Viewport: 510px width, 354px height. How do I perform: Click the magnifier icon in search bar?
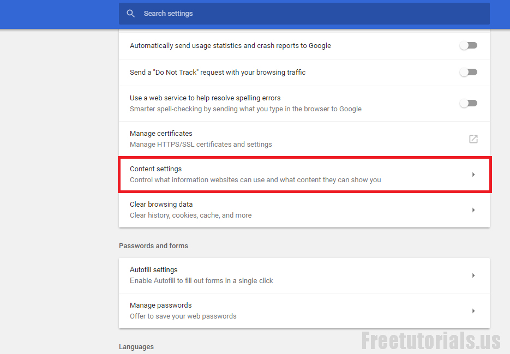[130, 14]
